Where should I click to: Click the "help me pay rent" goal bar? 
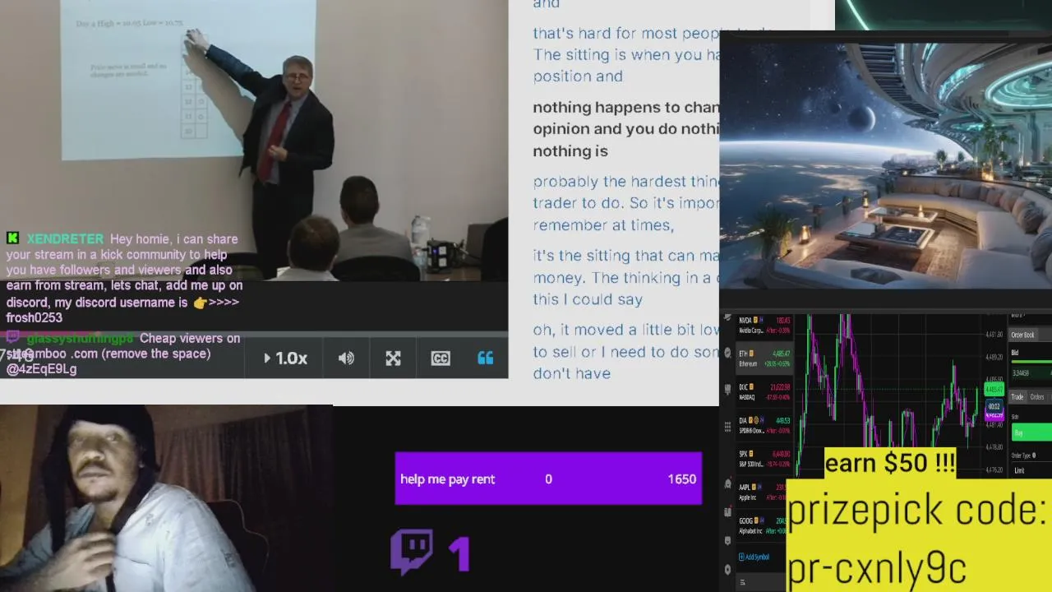(x=548, y=479)
